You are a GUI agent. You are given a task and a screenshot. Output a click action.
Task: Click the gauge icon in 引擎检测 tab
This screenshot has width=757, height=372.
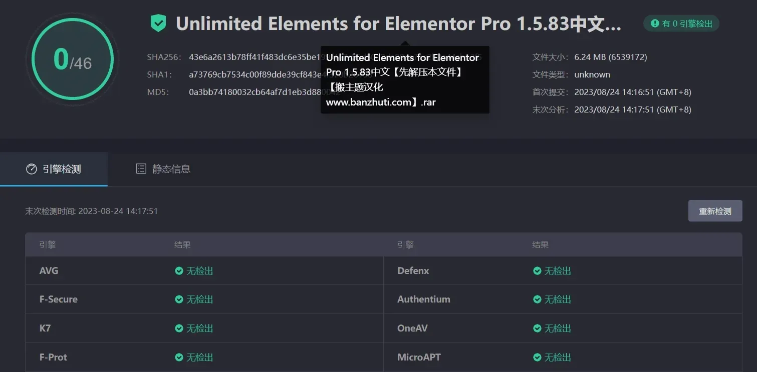31,169
